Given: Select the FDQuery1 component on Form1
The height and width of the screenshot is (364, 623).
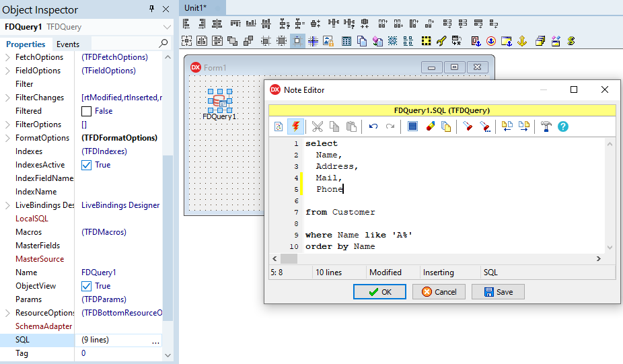Looking at the screenshot, I should (220, 100).
